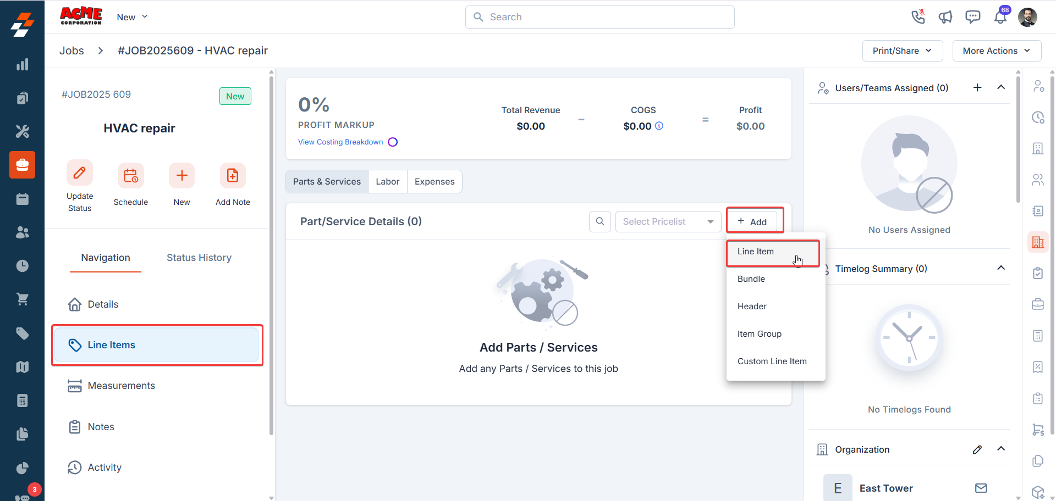The width and height of the screenshot is (1056, 501).
Task: Click the search magnifier in Part/Service Details
Action: (600, 221)
